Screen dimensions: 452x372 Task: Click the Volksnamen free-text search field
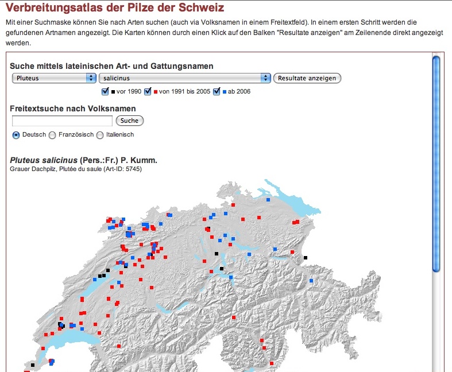(62, 121)
